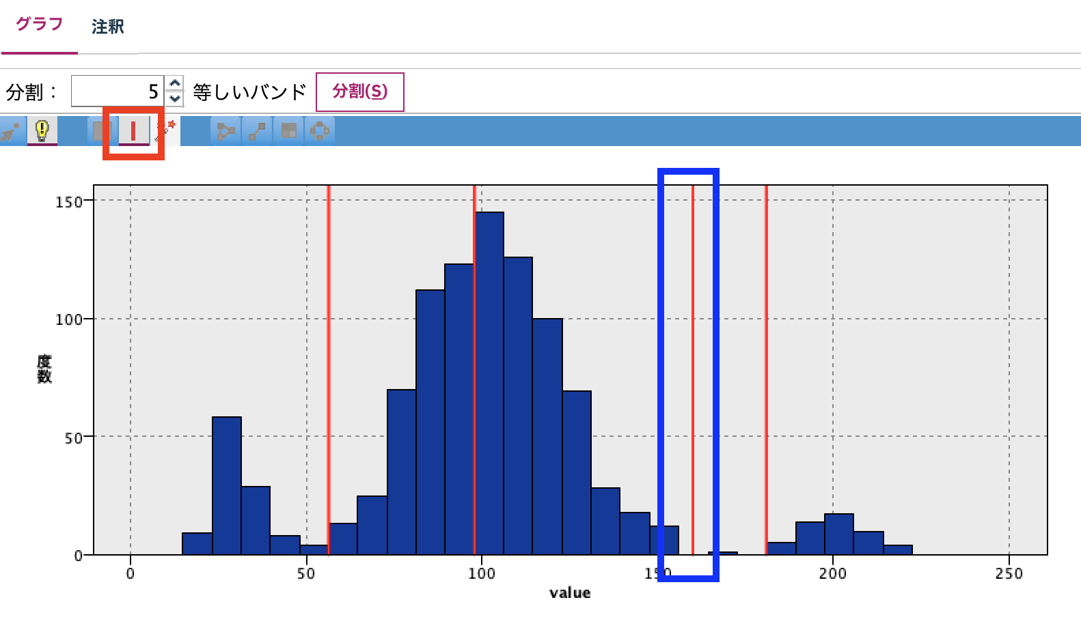Click the grayed circular layout icon
1081x632 pixels.
point(320,130)
